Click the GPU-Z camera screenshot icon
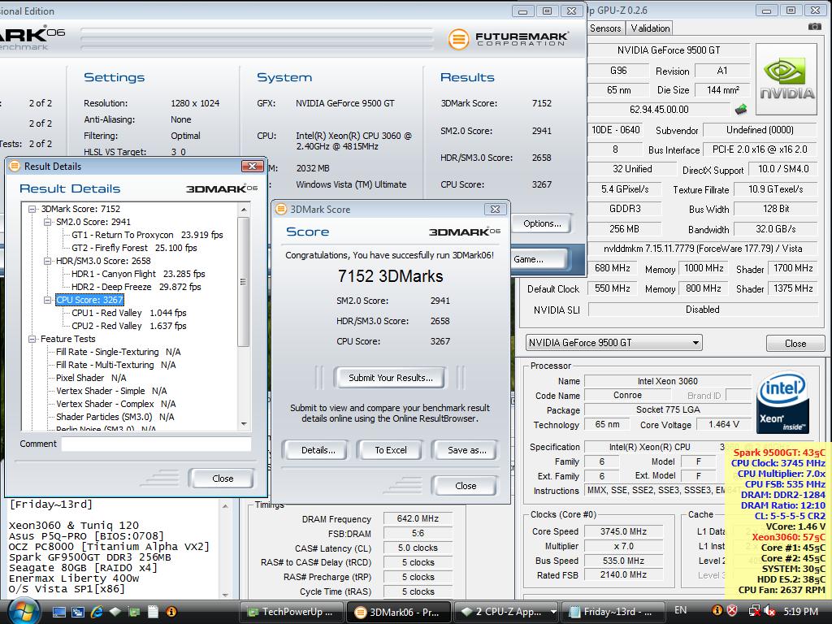832x624 pixels. click(814, 27)
